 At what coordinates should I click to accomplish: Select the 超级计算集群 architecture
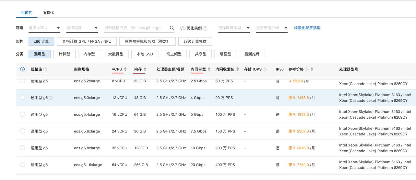point(196,41)
